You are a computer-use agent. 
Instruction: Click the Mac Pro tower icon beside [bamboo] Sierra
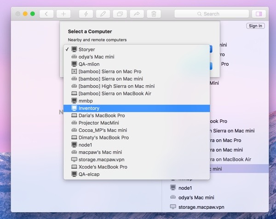tap(74, 71)
